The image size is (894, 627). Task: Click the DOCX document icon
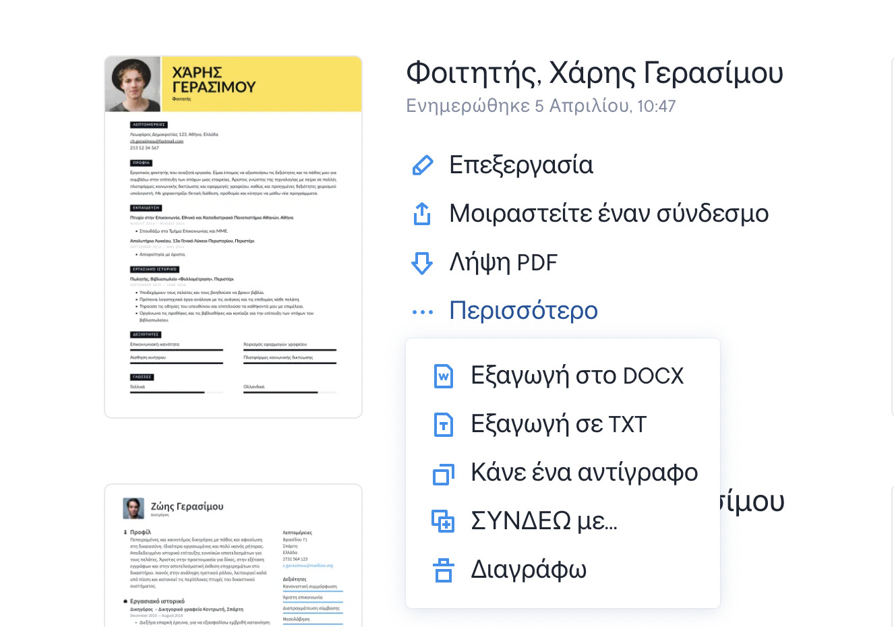[x=443, y=376]
